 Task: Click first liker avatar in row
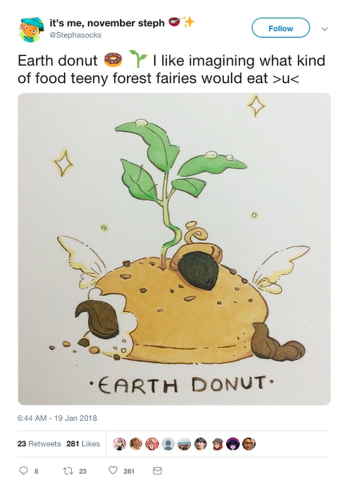[119, 444]
